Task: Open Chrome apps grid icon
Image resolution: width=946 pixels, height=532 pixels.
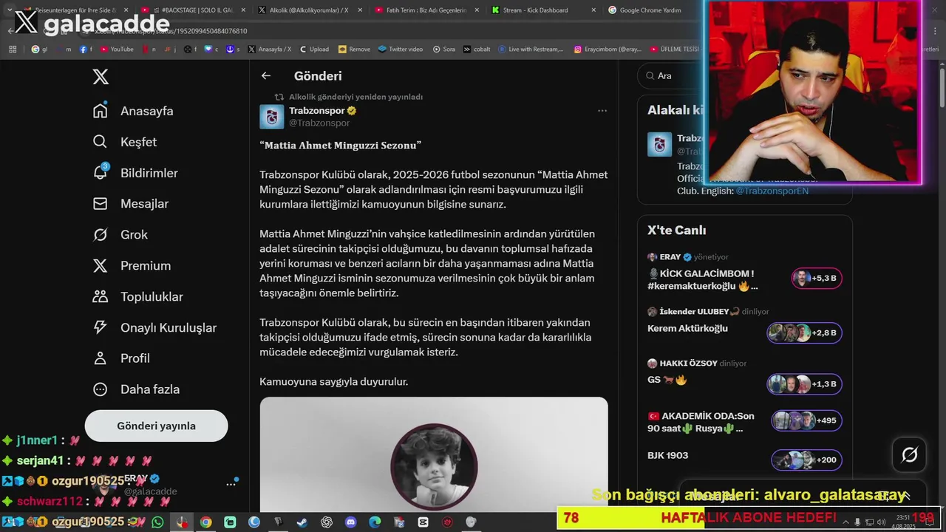Action: [x=13, y=50]
